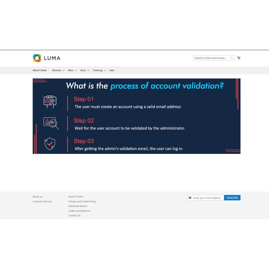Open the Orders and Returns link
The height and width of the screenshot is (269, 269).
[79, 211]
